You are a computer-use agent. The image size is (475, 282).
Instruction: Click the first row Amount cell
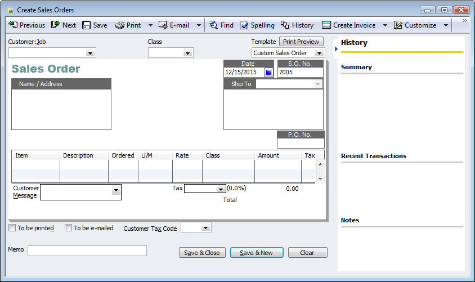278,164
